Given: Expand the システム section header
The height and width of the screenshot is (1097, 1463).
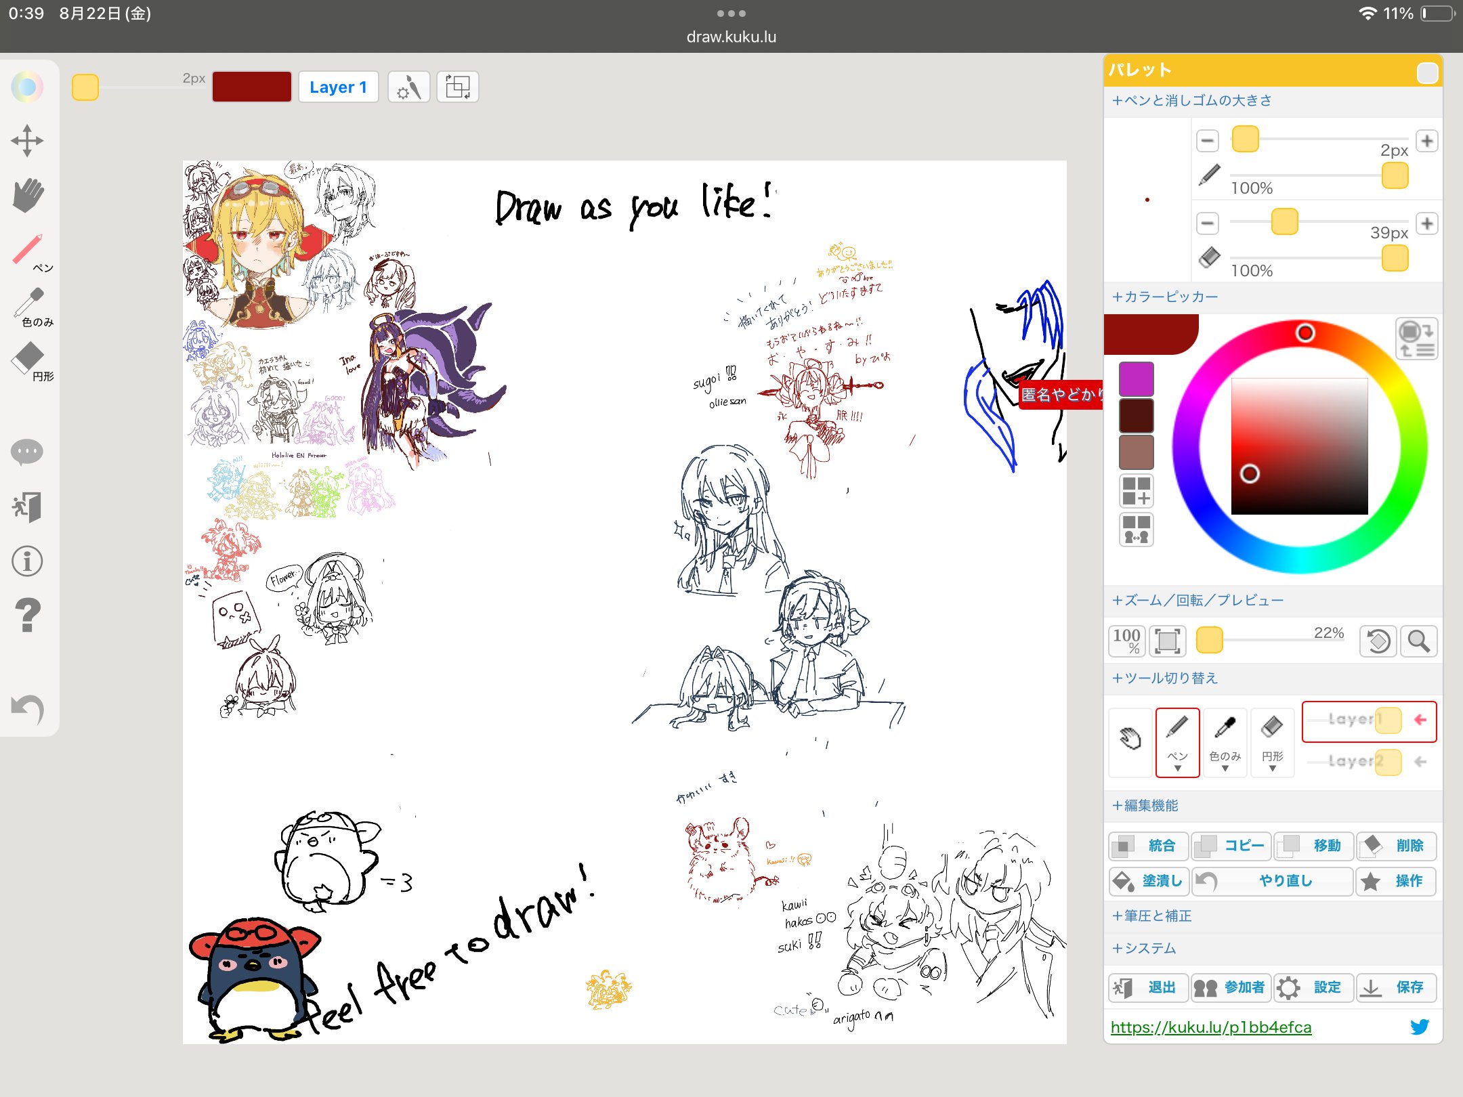Looking at the screenshot, I should tap(1144, 948).
